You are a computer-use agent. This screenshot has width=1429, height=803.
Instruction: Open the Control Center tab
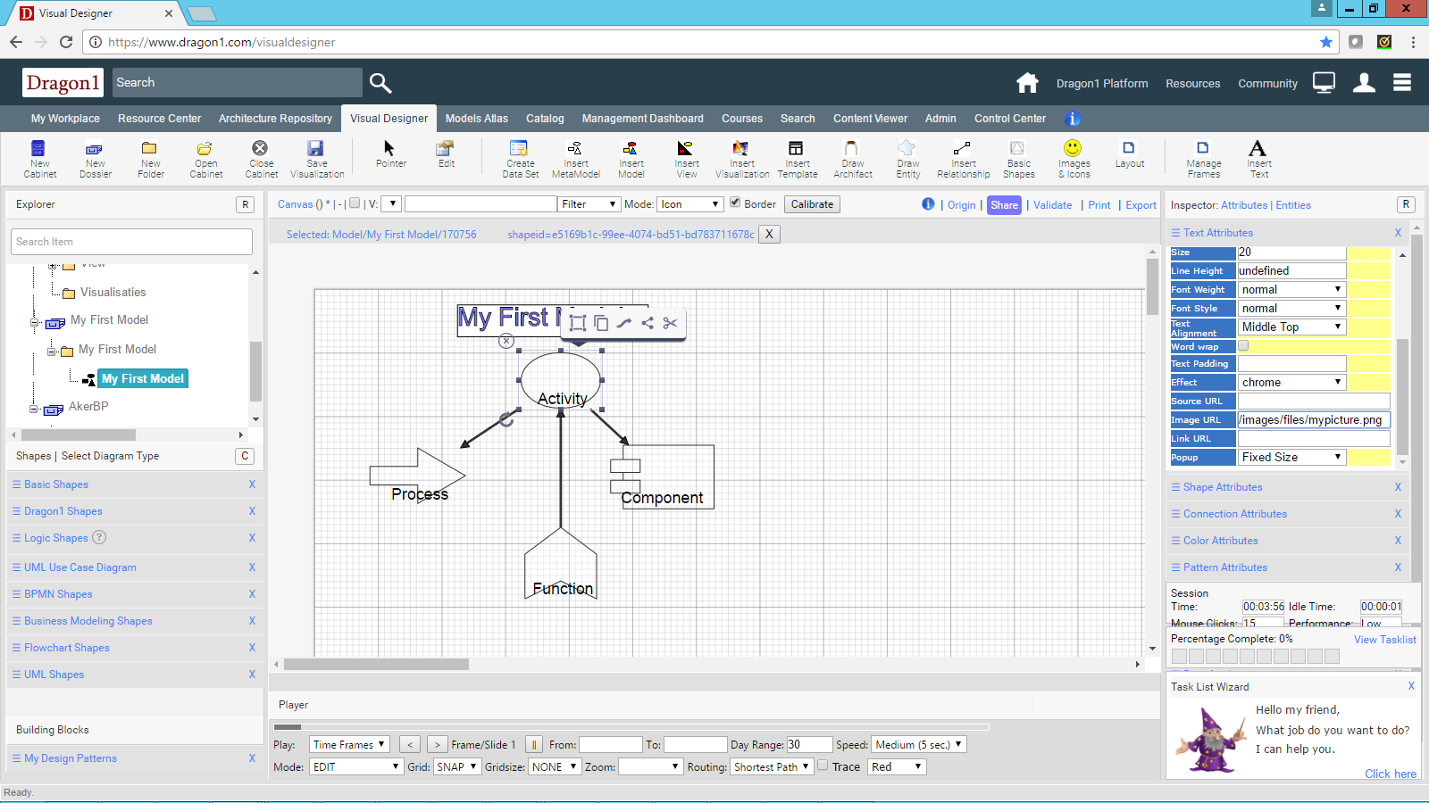(x=1010, y=119)
